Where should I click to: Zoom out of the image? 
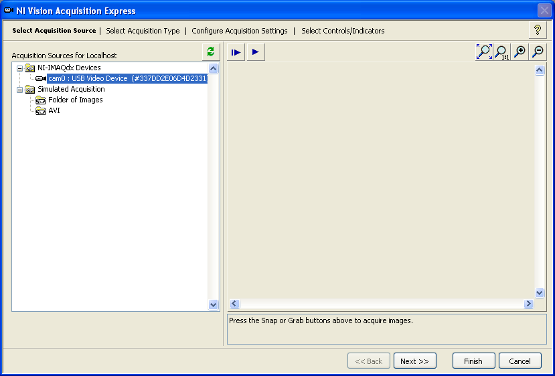click(x=538, y=52)
